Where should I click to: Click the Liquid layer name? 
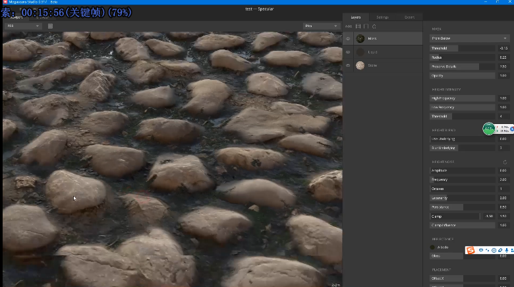coord(372,52)
